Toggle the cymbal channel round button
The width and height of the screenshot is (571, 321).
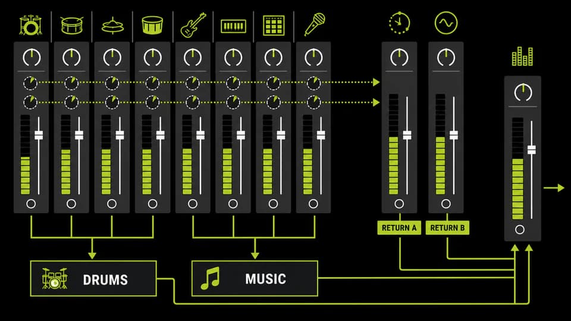(112, 204)
